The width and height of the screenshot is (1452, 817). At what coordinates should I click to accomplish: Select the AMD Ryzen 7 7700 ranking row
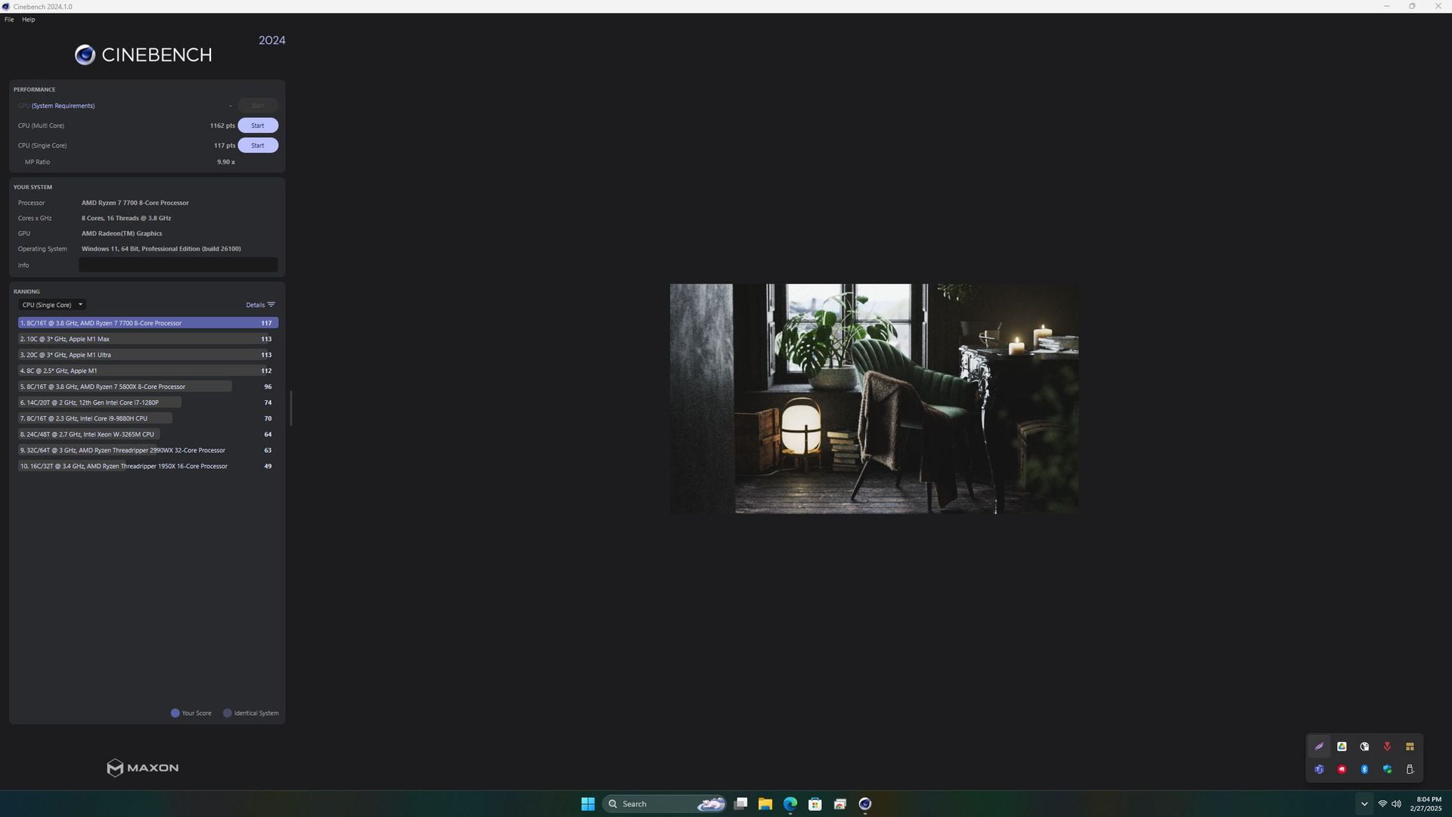coord(148,323)
